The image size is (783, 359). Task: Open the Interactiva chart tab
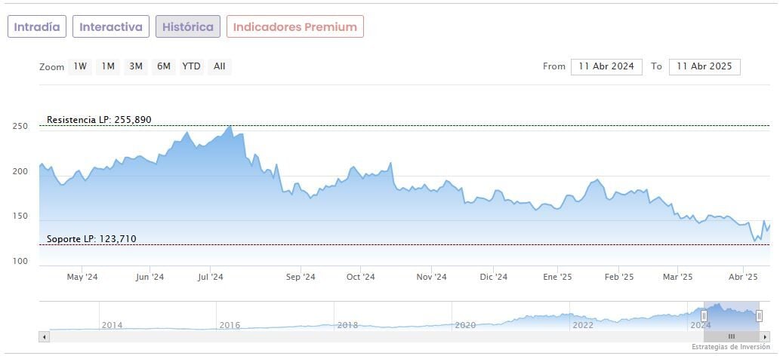click(x=111, y=26)
